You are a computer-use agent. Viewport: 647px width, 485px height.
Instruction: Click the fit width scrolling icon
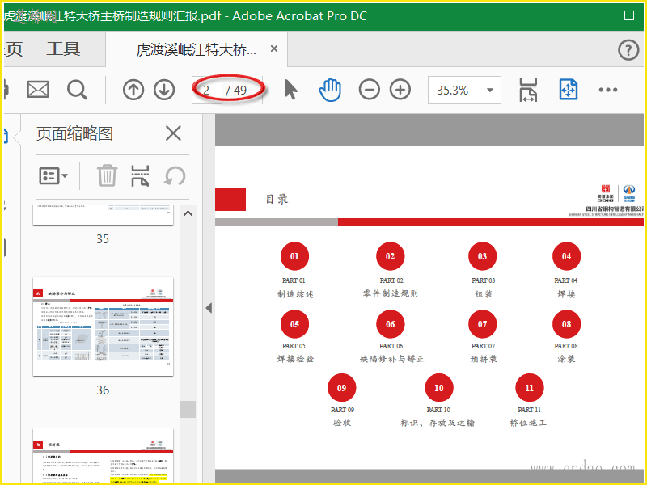(528, 90)
